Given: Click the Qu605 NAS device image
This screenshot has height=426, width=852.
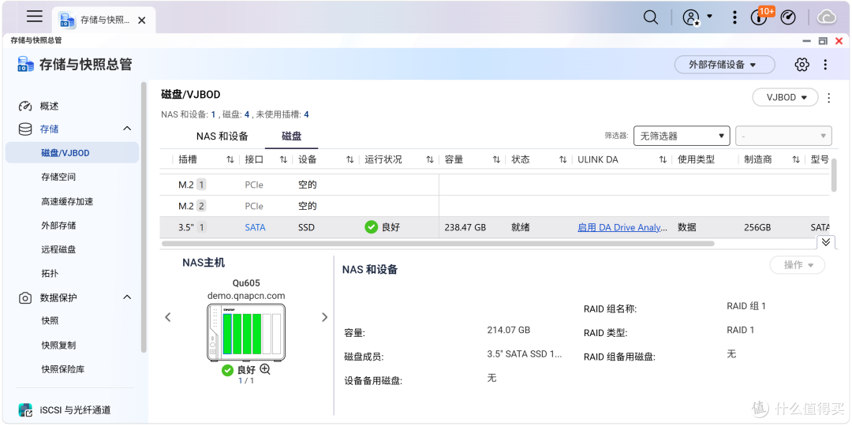Looking at the screenshot, I should point(246,333).
